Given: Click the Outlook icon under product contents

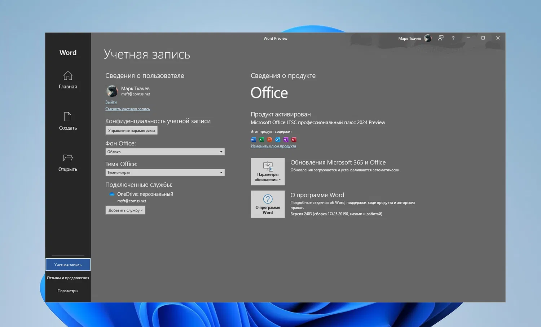Looking at the screenshot, I should click(277, 140).
